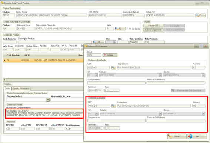Click the Cidade/UF field PORTO ALEGRE/RS

pyautogui.click(x=170, y=16)
